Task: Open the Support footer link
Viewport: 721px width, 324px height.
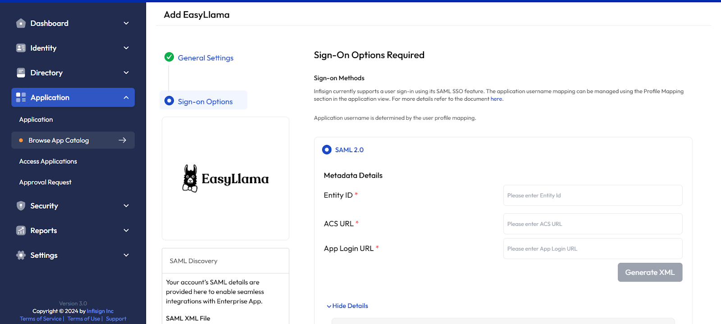Action: point(116,319)
